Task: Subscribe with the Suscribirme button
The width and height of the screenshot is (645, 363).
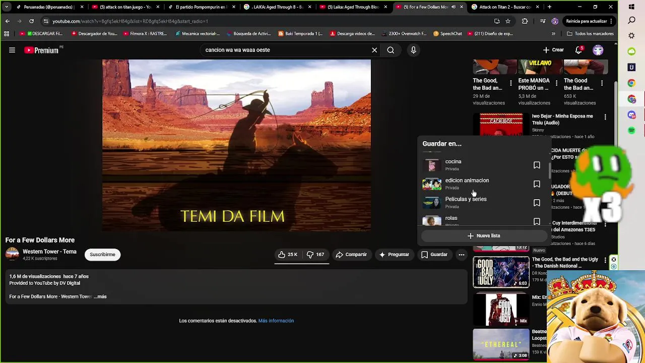Action: click(102, 255)
